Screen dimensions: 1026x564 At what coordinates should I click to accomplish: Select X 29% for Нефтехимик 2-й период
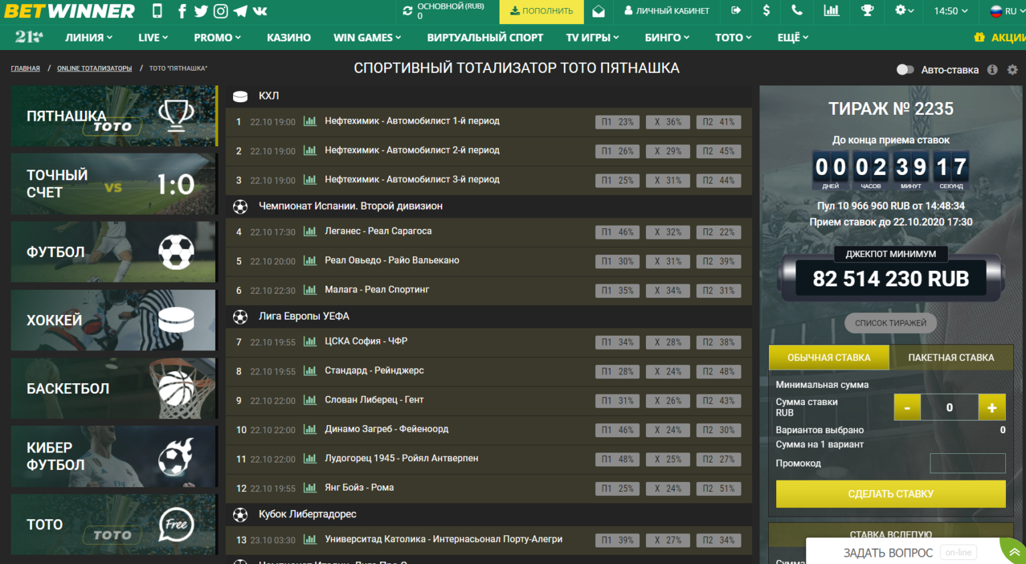coord(668,152)
